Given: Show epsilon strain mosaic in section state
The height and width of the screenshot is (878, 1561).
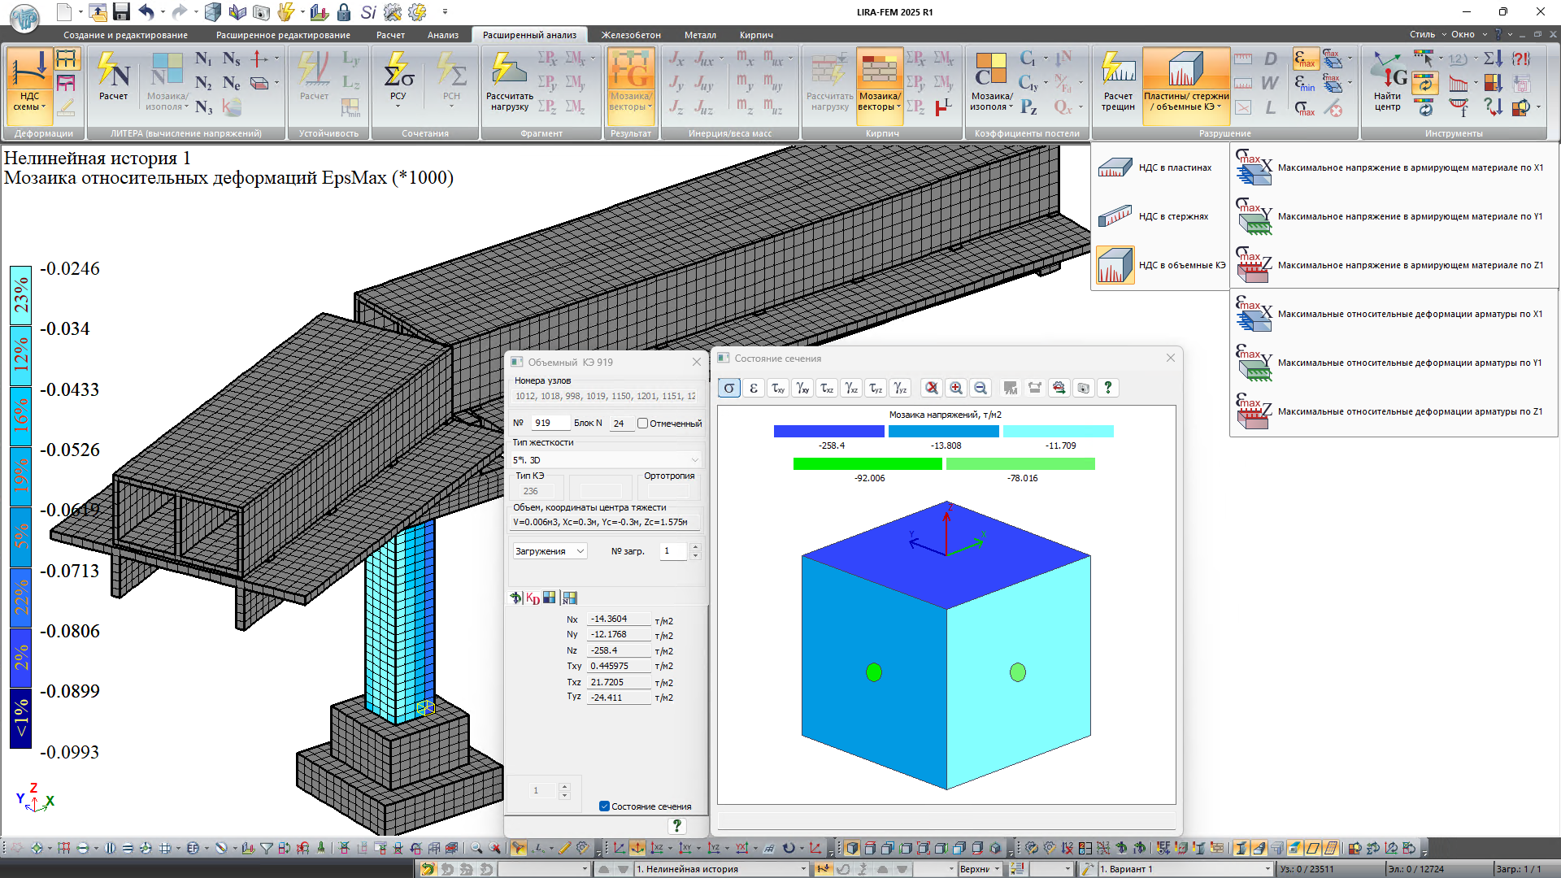Looking at the screenshot, I should point(754,389).
